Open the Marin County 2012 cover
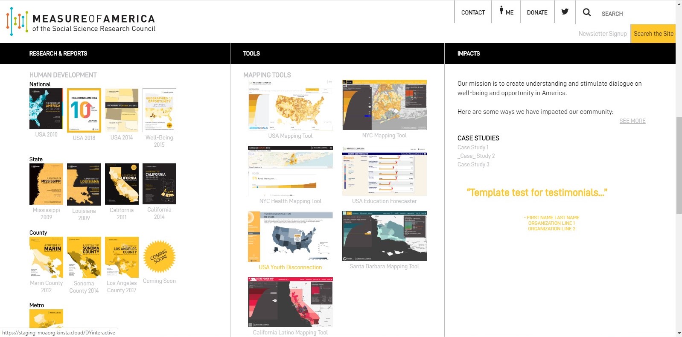The width and height of the screenshot is (682, 337). coord(46,257)
